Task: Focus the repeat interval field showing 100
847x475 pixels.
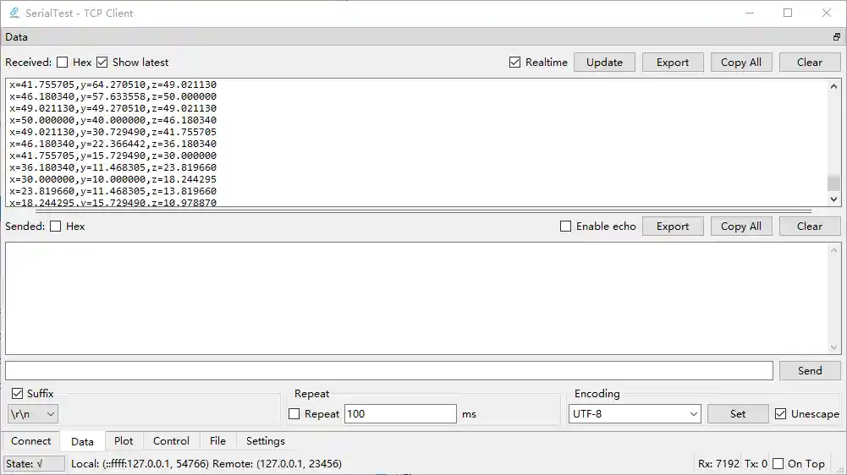Action: click(400, 414)
